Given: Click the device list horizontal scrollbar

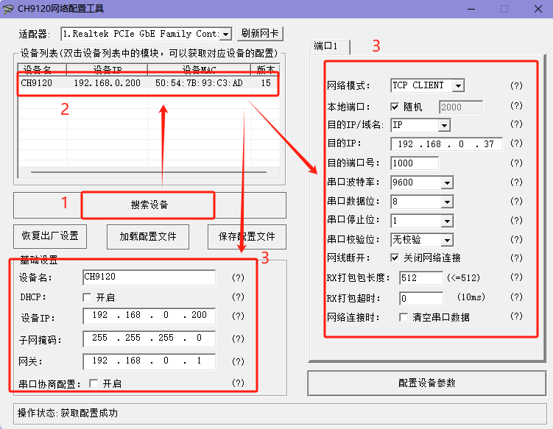Looking at the screenshot, I should (x=149, y=172).
